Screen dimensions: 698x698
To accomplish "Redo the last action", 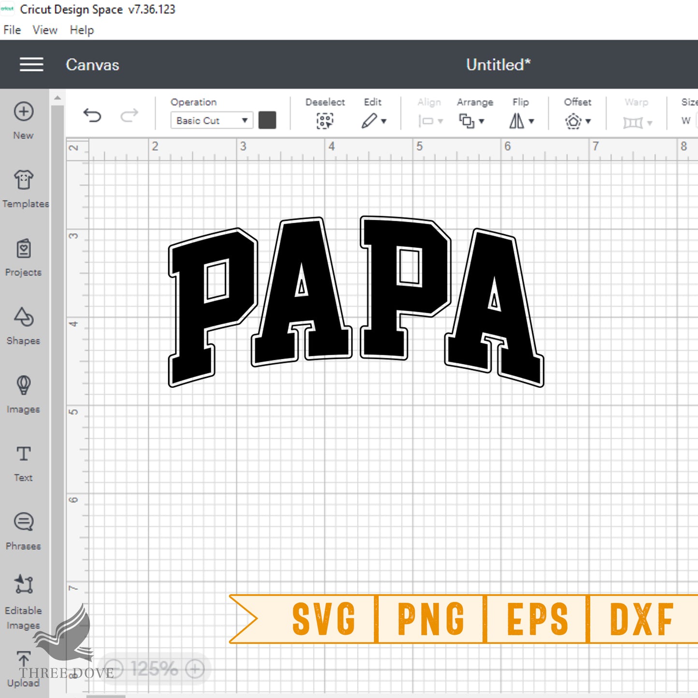I will pos(129,116).
